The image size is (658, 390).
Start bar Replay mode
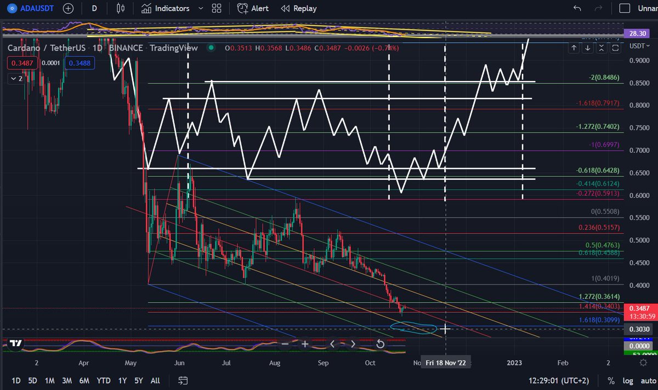pyautogui.click(x=299, y=8)
